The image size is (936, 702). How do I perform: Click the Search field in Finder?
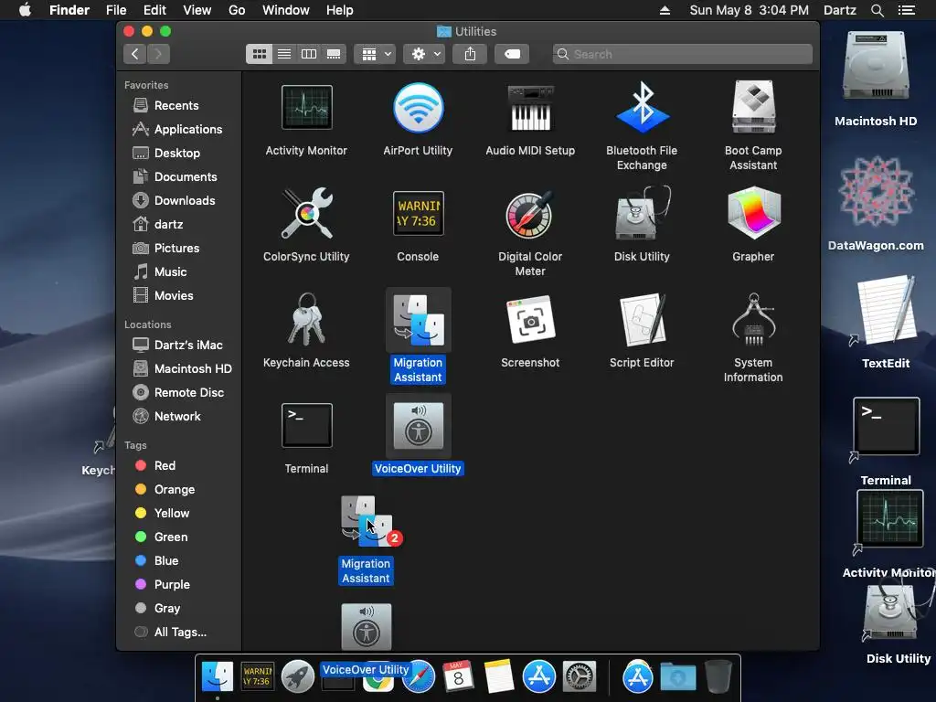click(x=682, y=54)
